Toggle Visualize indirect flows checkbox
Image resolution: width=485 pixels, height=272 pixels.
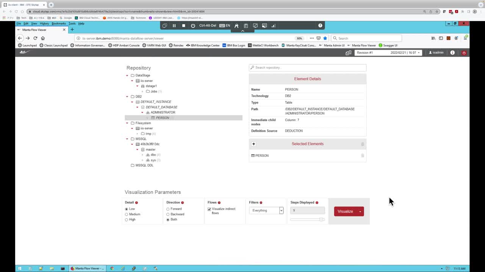click(x=209, y=209)
